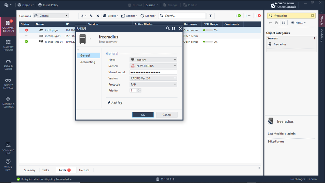The height and width of the screenshot is (183, 325).
Task: Open Logs & Events view
Action: [x=8, y=64]
